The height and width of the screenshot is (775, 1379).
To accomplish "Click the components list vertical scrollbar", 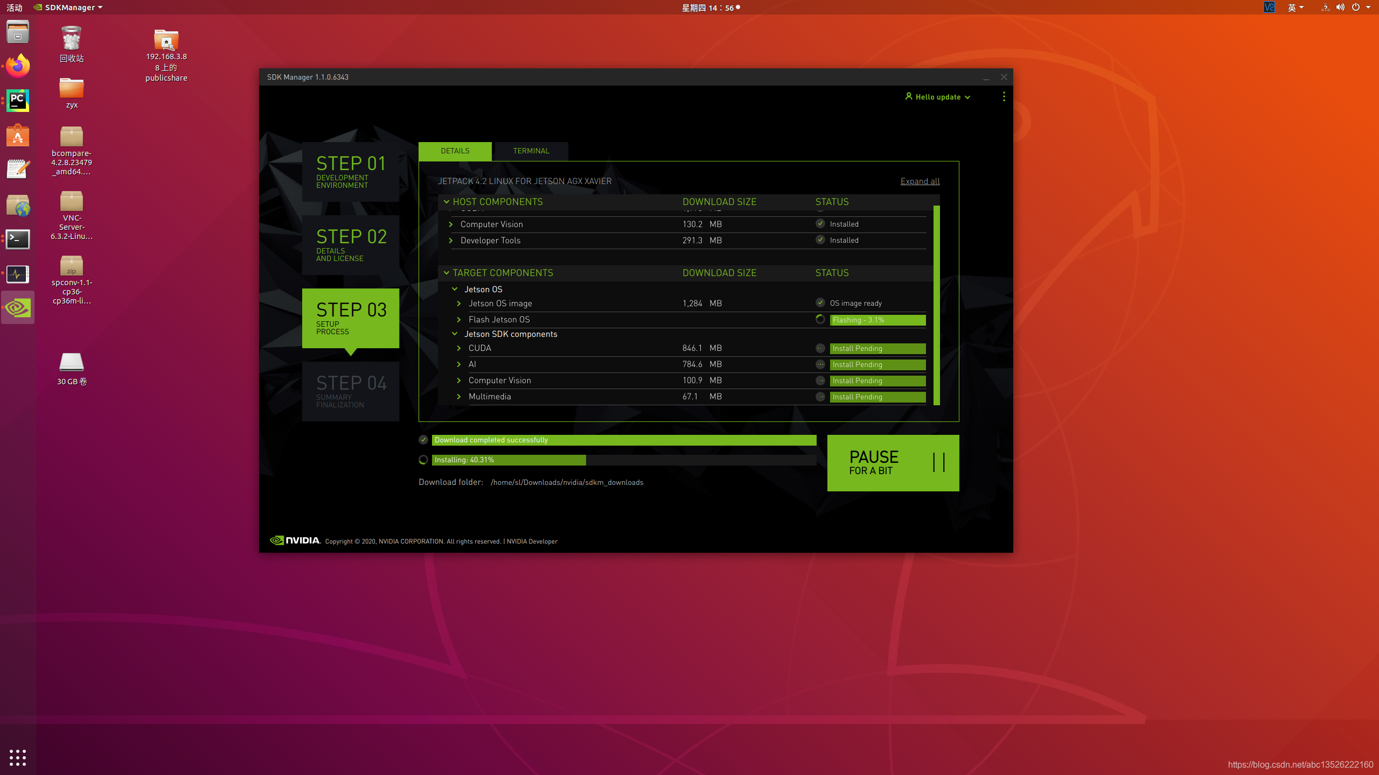I will [x=936, y=305].
